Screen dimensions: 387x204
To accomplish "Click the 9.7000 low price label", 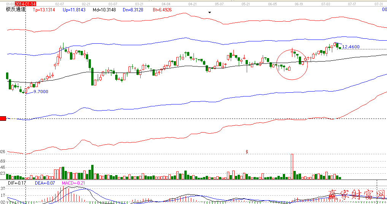I will point(41,92).
